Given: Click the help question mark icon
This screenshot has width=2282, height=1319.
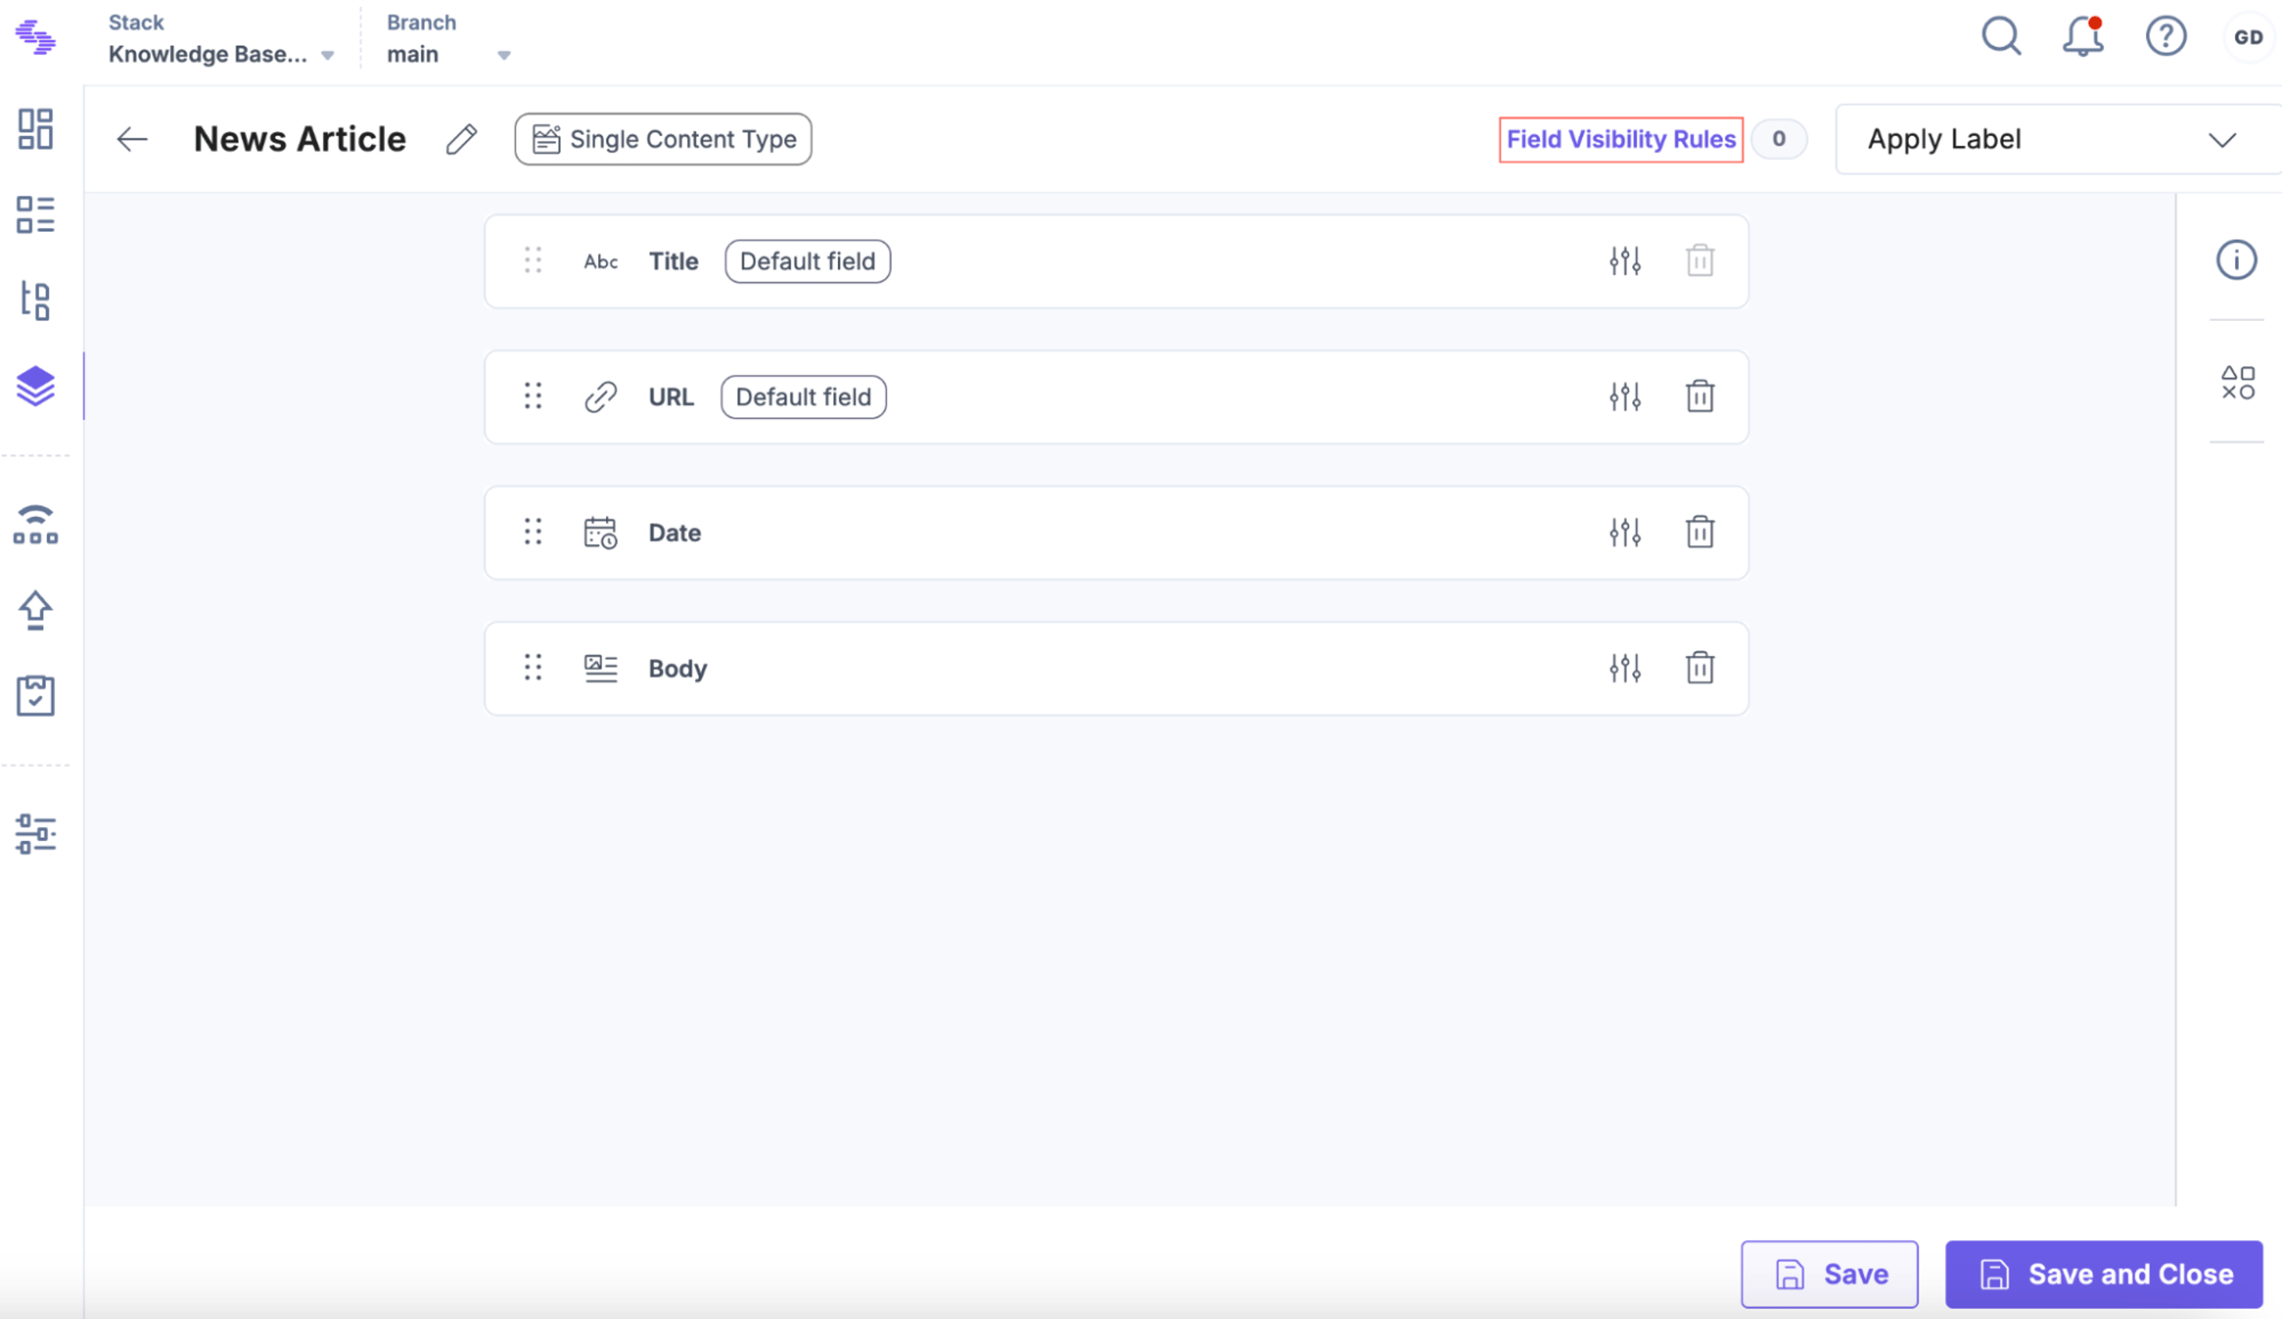Looking at the screenshot, I should [x=2166, y=37].
